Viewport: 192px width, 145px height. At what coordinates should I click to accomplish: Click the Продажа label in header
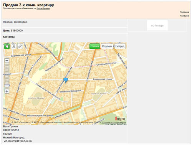click(x=184, y=12)
